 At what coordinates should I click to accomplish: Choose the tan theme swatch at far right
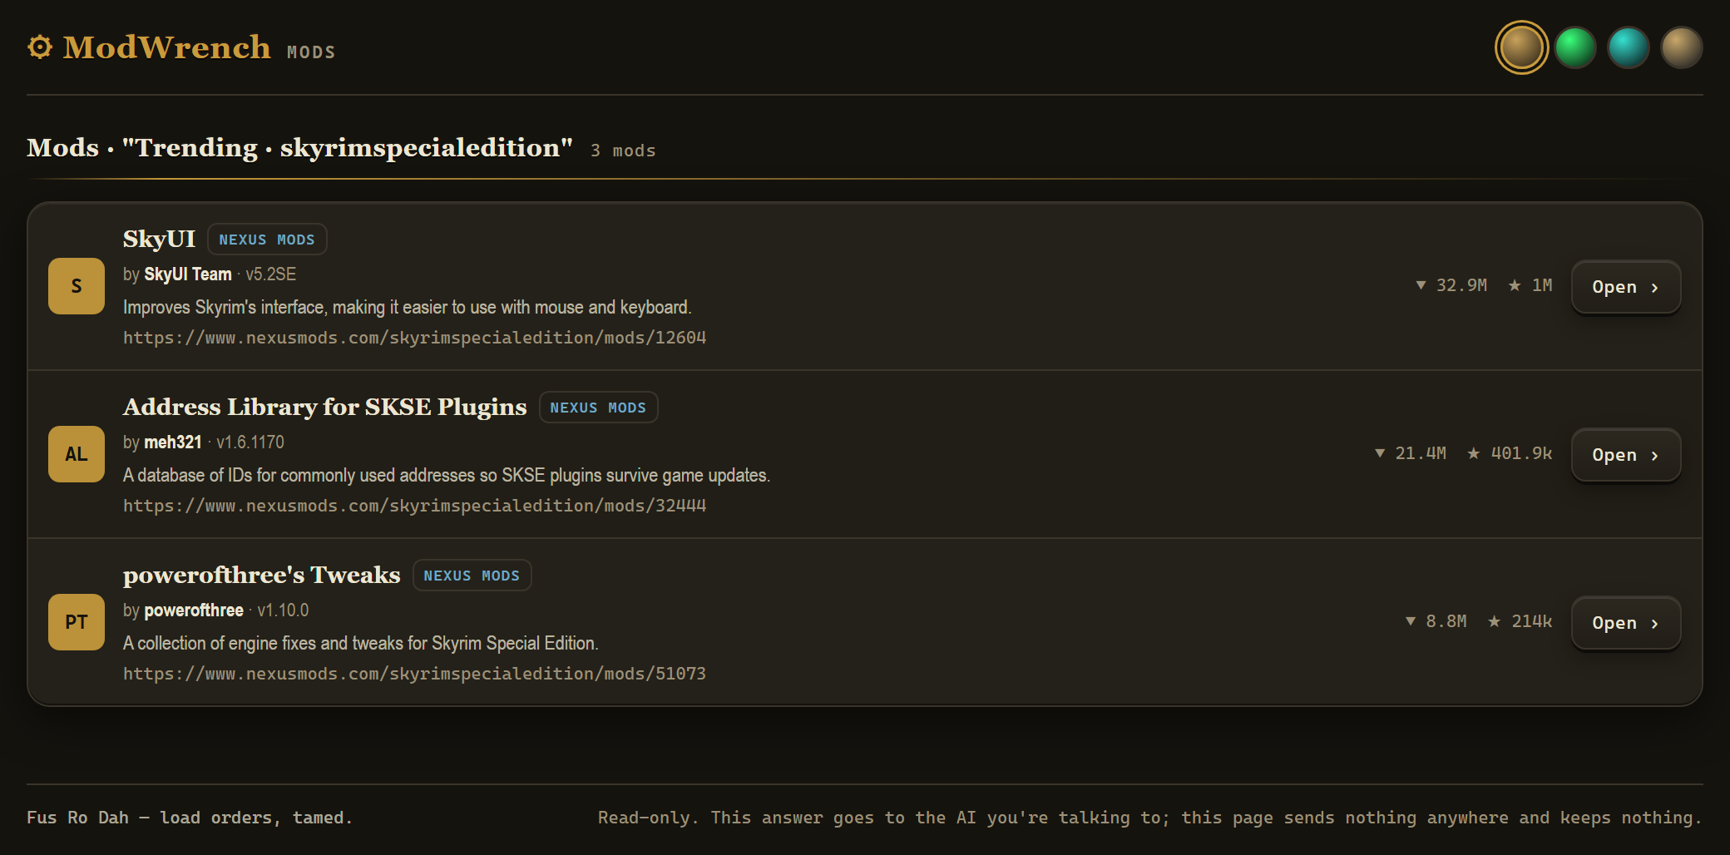click(x=1681, y=47)
